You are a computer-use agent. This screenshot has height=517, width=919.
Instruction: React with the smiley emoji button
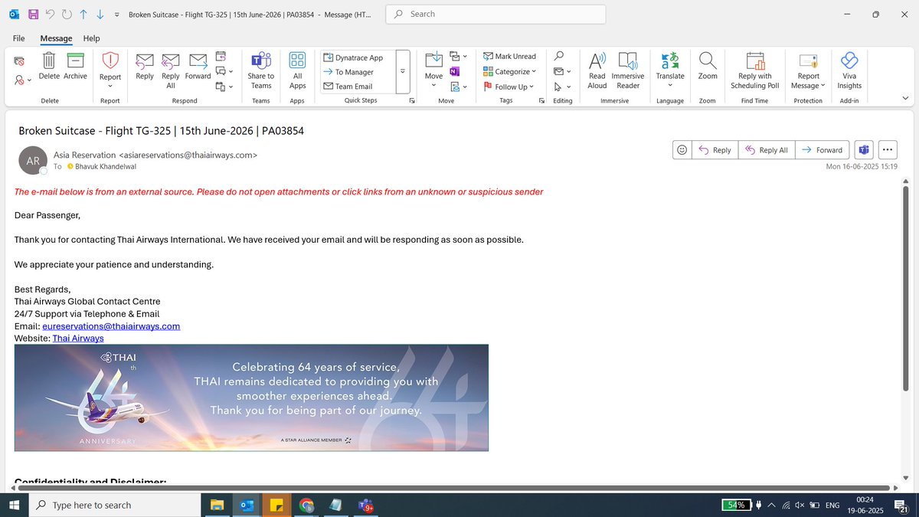(x=682, y=150)
